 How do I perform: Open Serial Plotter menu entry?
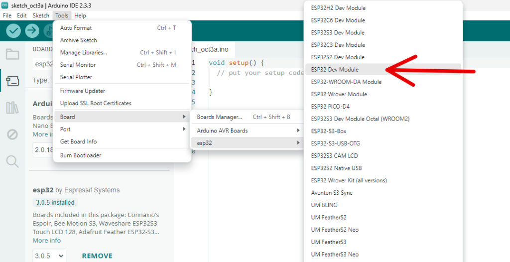tap(122, 77)
